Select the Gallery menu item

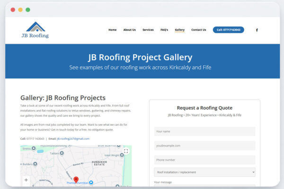[x=179, y=30]
